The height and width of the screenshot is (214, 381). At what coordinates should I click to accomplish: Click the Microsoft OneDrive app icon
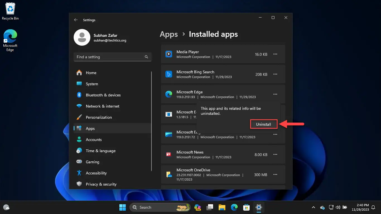pyautogui.click(x=169, y=174)
